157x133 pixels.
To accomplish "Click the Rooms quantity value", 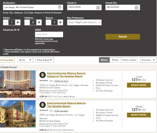I will coord(54,22).
